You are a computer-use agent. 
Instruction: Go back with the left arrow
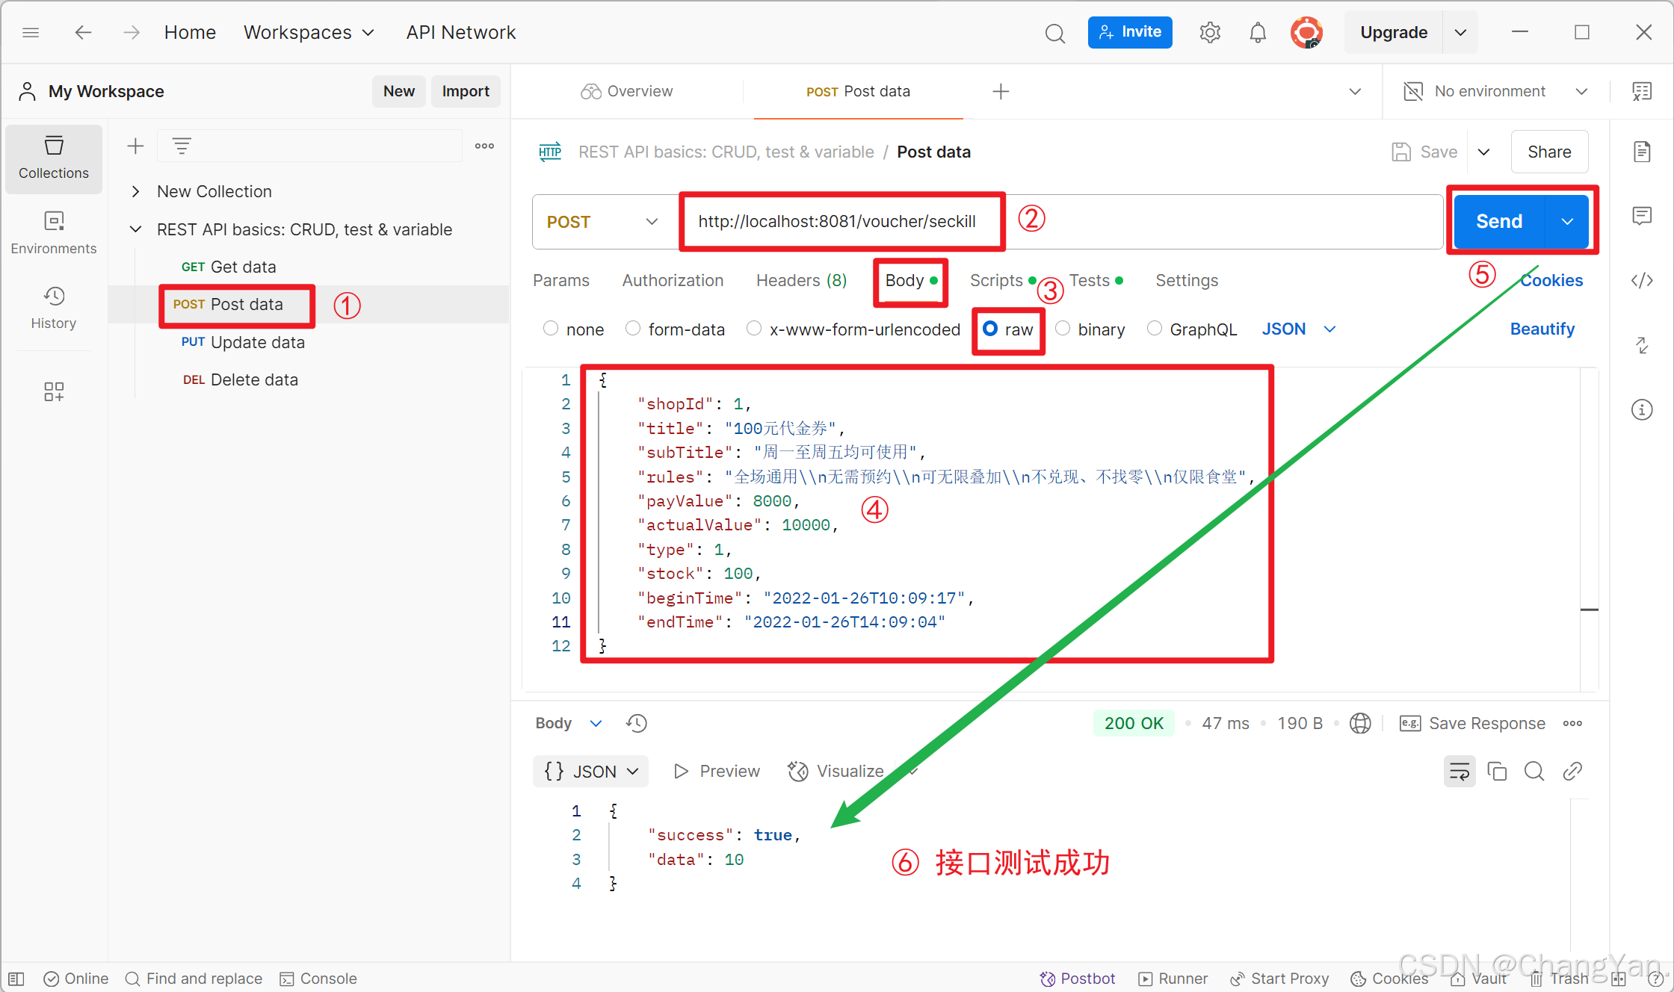(x=83, y=32)
